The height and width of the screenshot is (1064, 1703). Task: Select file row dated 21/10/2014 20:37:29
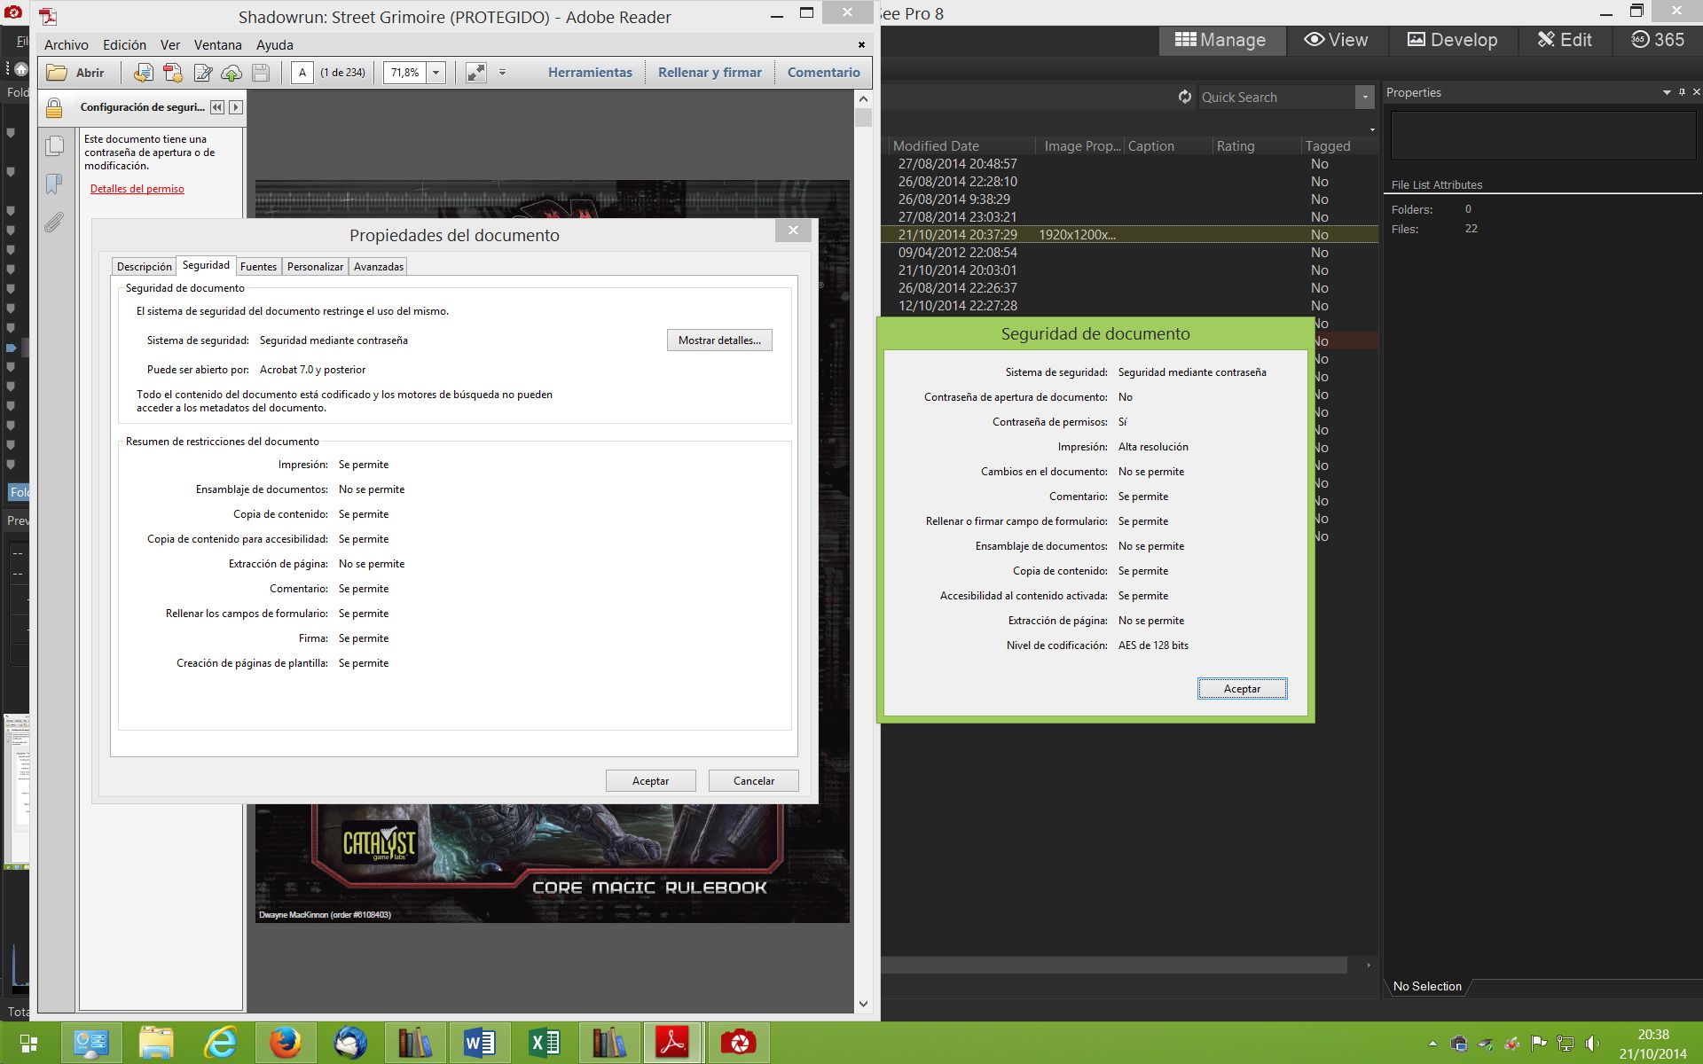pos(1130,235)
